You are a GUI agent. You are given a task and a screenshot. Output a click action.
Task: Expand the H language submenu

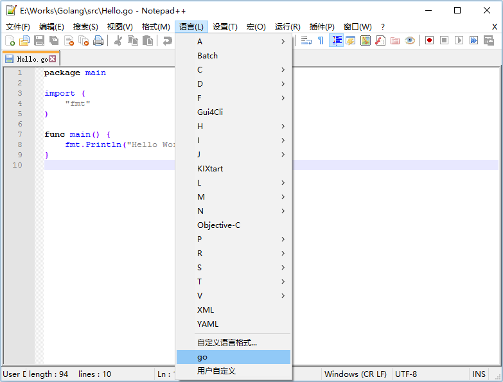point(234,126)
